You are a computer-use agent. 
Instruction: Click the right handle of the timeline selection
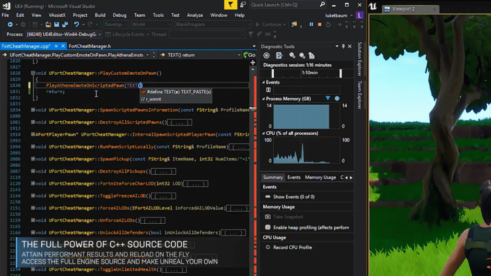(x=340, y=73)
